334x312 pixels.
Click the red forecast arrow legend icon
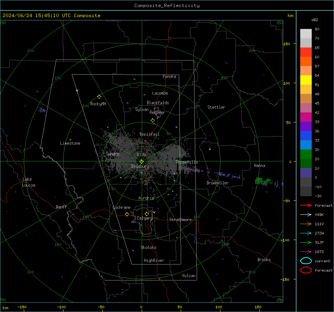coord(306,205)
